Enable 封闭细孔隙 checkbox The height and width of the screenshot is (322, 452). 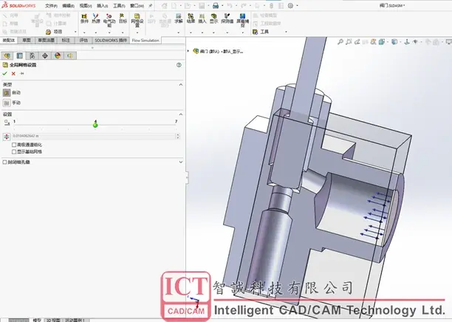[x=4, y=162]
